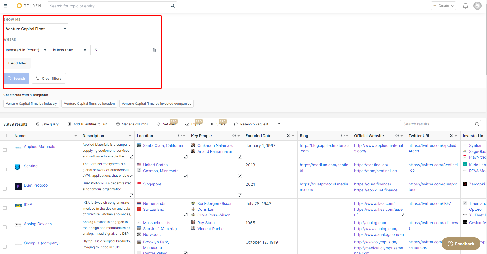Open the Applied Materials entity link

point(39,147)
